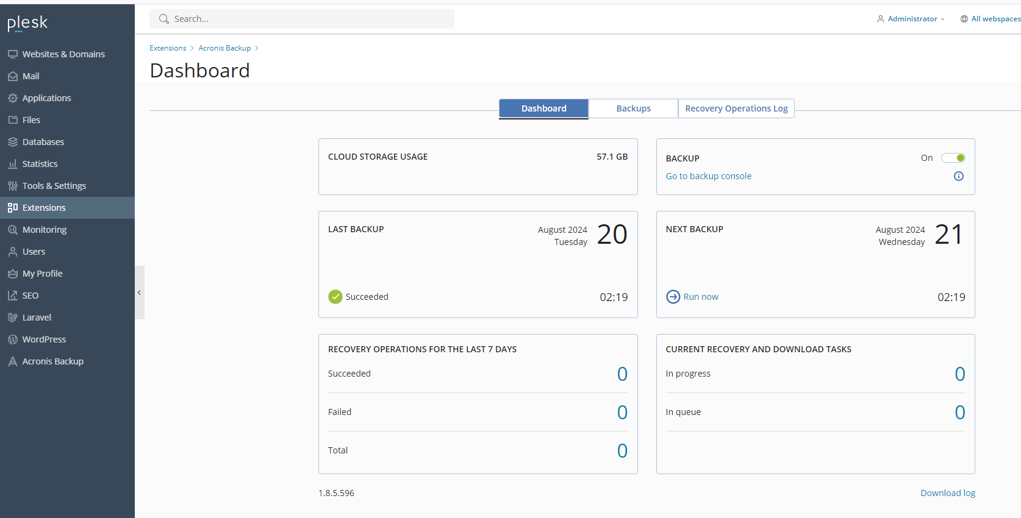Open Statistics from the sidebar menu
This screenshot has width=1021, height=518.
(67, 164)
